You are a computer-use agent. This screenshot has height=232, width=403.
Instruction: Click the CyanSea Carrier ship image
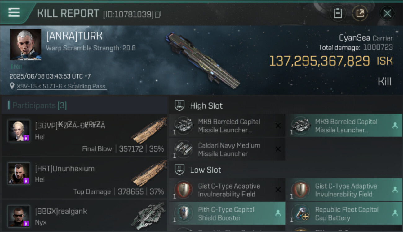coord(203,60)
